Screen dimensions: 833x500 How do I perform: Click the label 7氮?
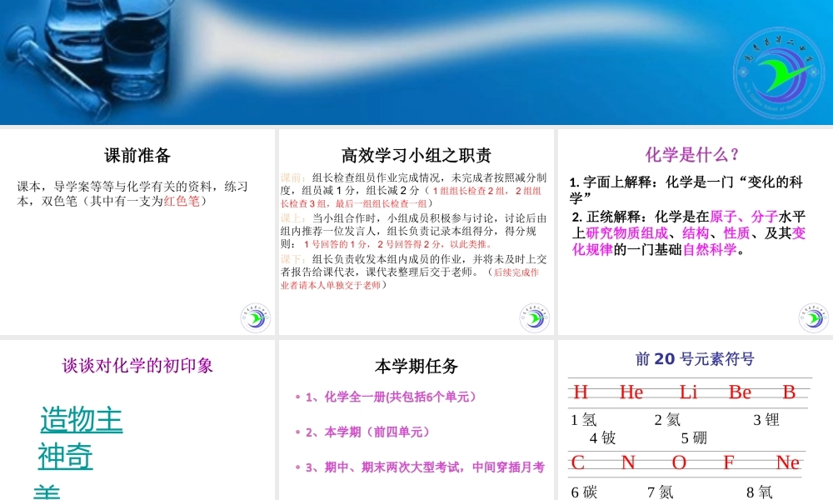tap(661, 492)
